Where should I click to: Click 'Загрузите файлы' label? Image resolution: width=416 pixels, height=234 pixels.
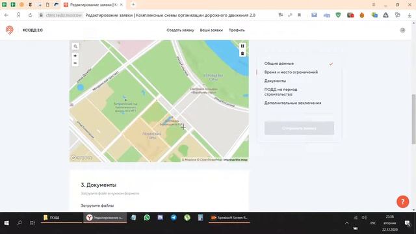tap(97, 205)
